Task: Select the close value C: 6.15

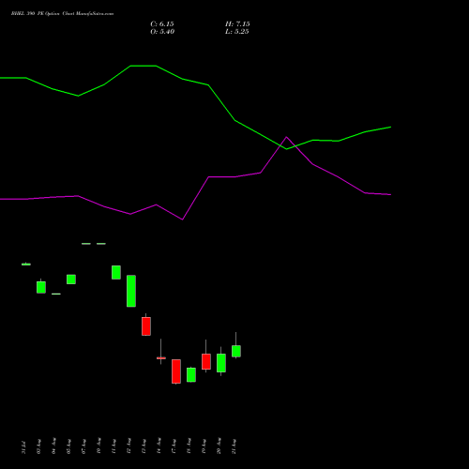Action: pyautogui.click(x=162, y=24)
